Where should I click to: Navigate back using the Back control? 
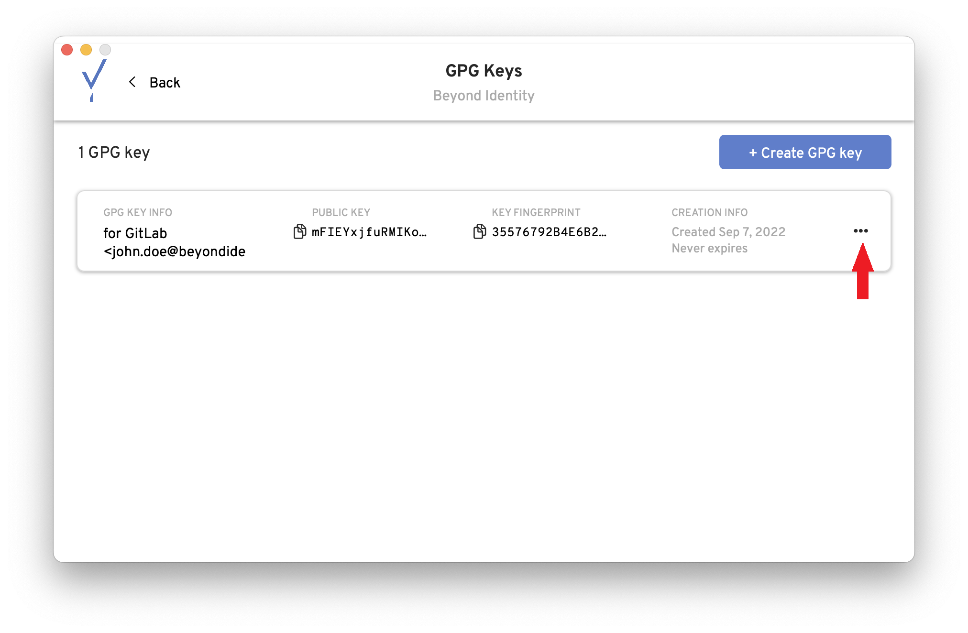click(x=154, y=82)
